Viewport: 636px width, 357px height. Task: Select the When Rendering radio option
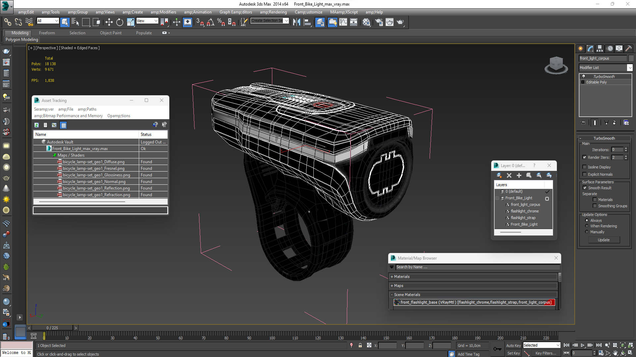pyautogui.click(x=587, y=226)
